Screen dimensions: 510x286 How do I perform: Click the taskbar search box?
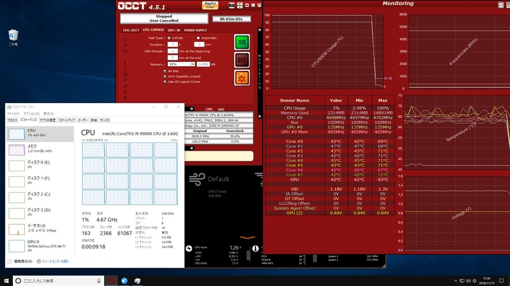click(59, 281)
